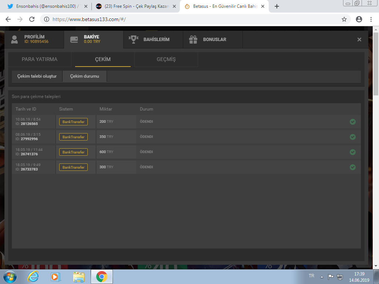
Task: Click green check for withdrawal 28126565
Action: point(352,122)
